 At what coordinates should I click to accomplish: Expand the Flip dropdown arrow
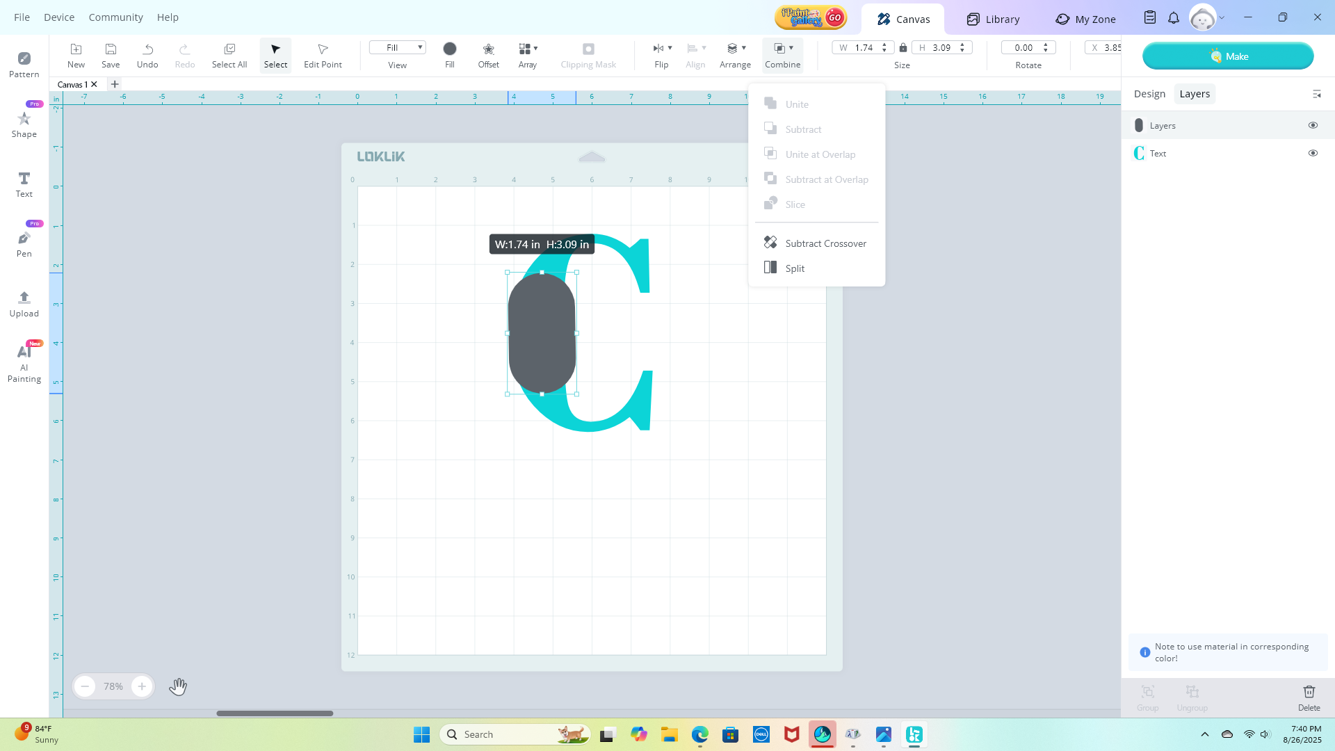670,48
